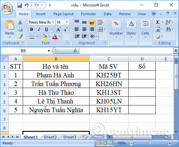
Task: Open the Cells group button
Action: pos(145,32)
